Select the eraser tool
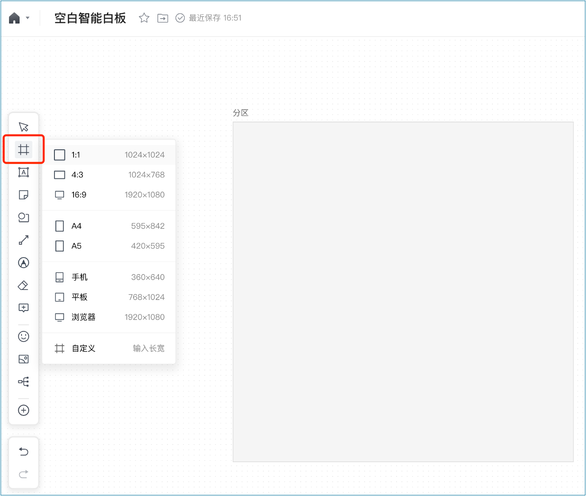This screenshot has width=586, height=496. click(x=23, y=285)
